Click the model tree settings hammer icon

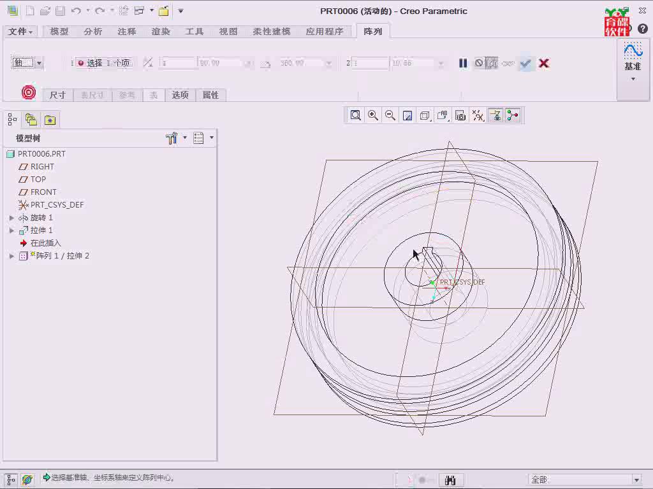coord(172,138)
